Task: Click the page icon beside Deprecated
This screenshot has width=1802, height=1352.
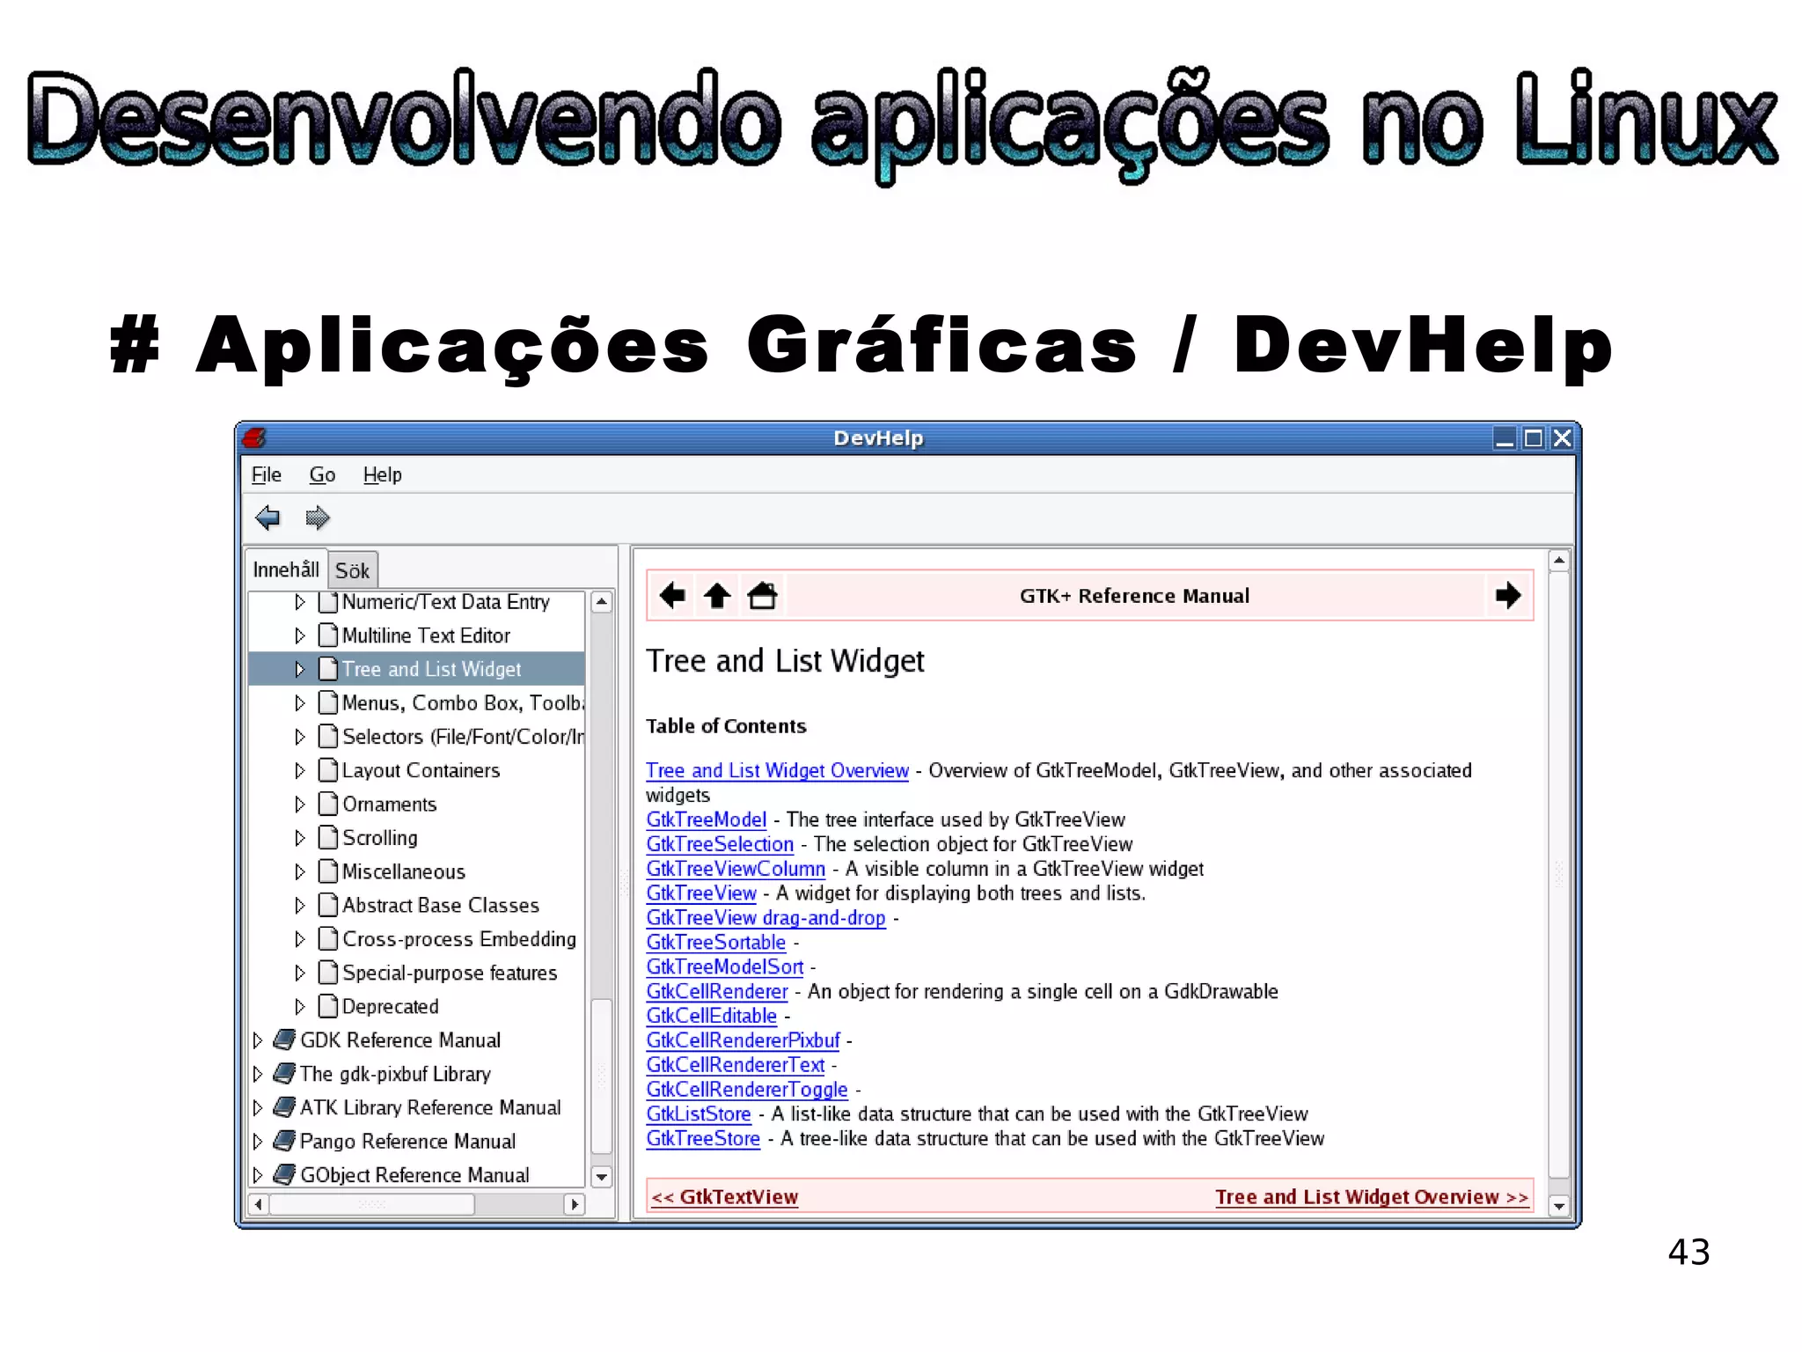Action: tap(328, 1006)
